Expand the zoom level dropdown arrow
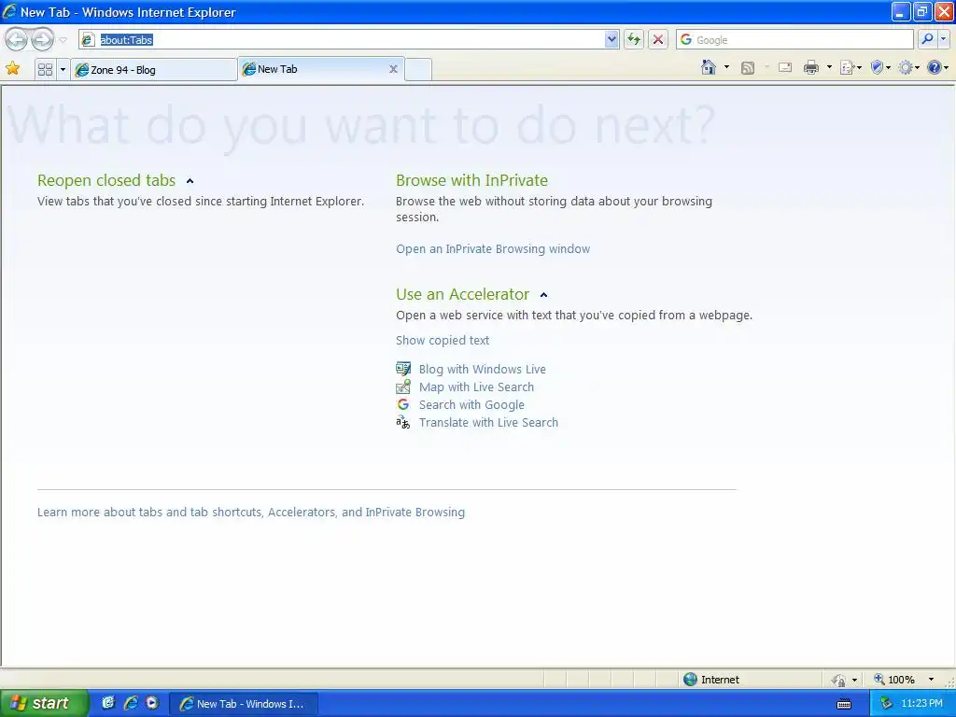The image size is (956, 717). click(x=931, y=680)
